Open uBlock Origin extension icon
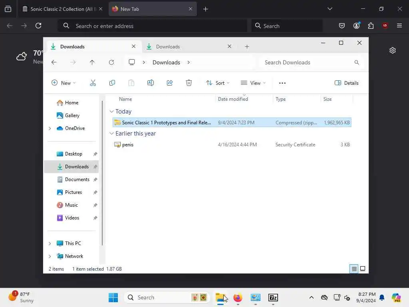Image resolution: width=409 pixels, height=307 pixels. click(x=385, y=26)
